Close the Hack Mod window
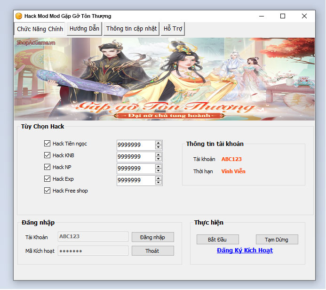 click(x=304, y=16)
